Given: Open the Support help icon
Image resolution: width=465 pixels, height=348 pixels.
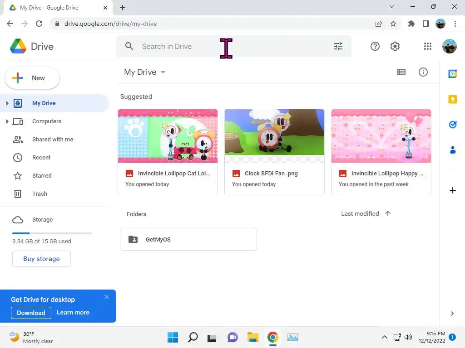Looking at the screenshot, I should click(375, 46).
